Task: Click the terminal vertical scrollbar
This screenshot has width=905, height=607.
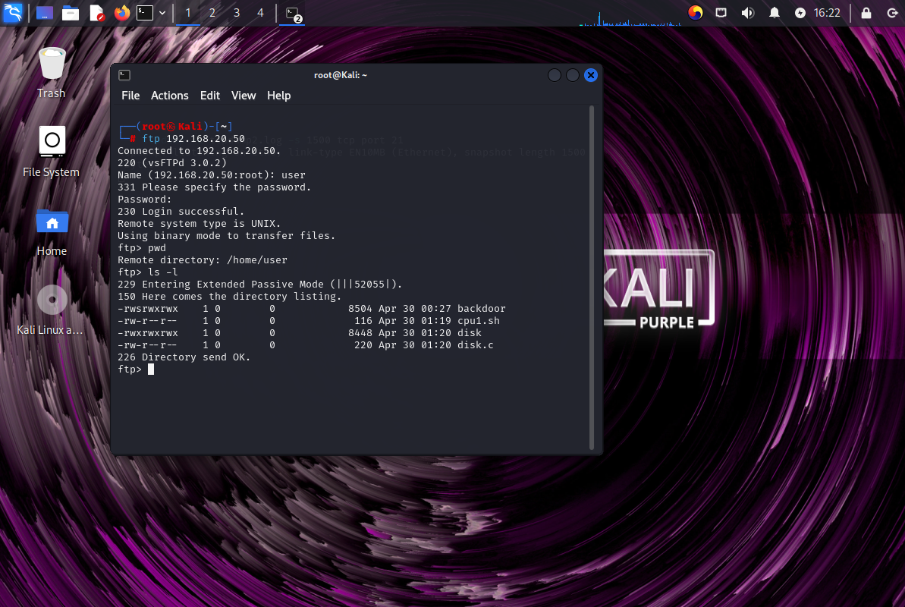Action: [x=592, y=277]
